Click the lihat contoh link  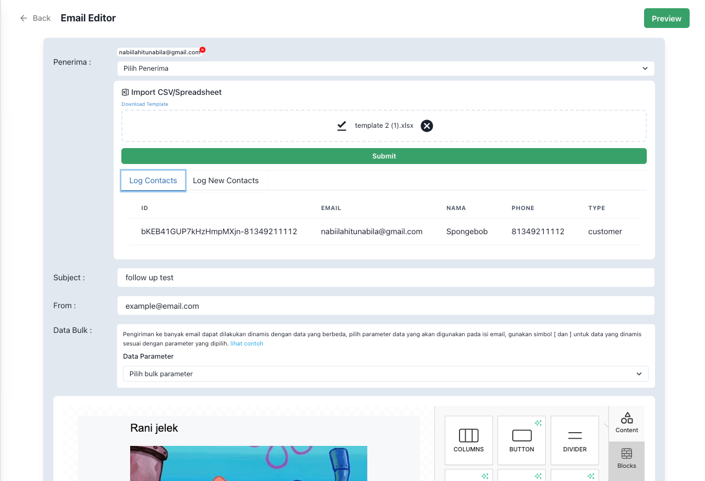pos(247,344)
